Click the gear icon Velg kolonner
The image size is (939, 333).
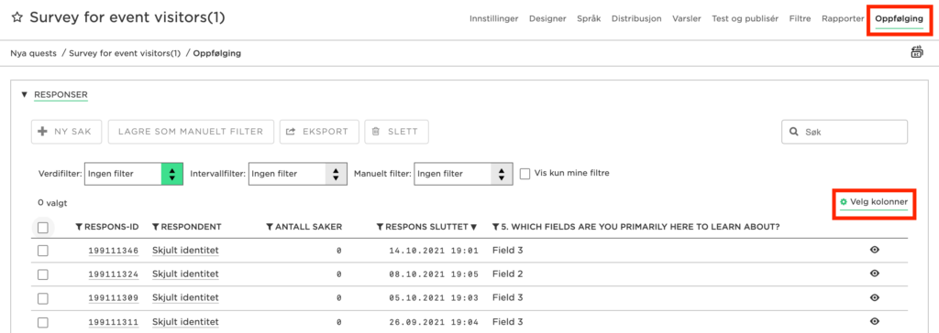pos(844,202)
